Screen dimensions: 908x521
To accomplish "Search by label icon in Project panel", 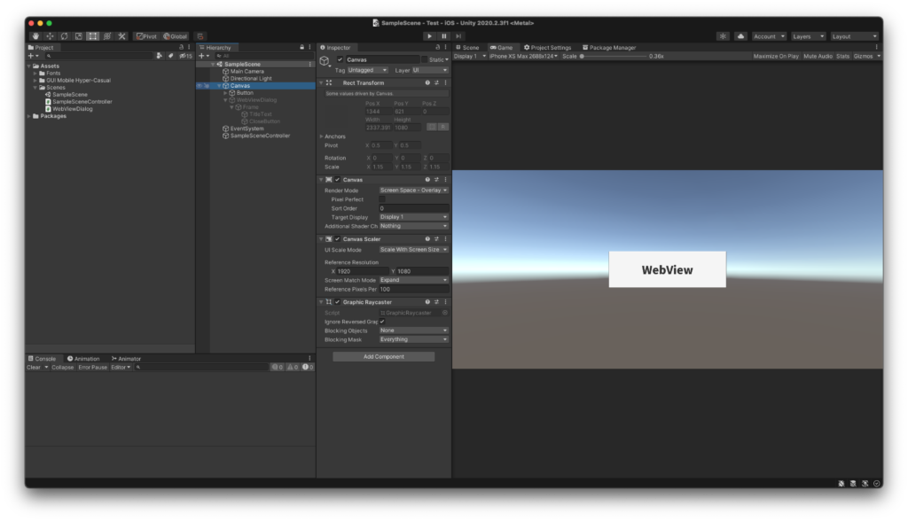I will [171, 56].
